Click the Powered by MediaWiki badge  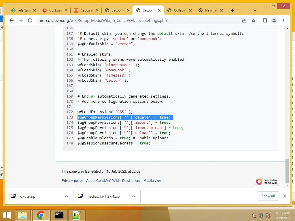pyautogui.click(x=266, y=182)
